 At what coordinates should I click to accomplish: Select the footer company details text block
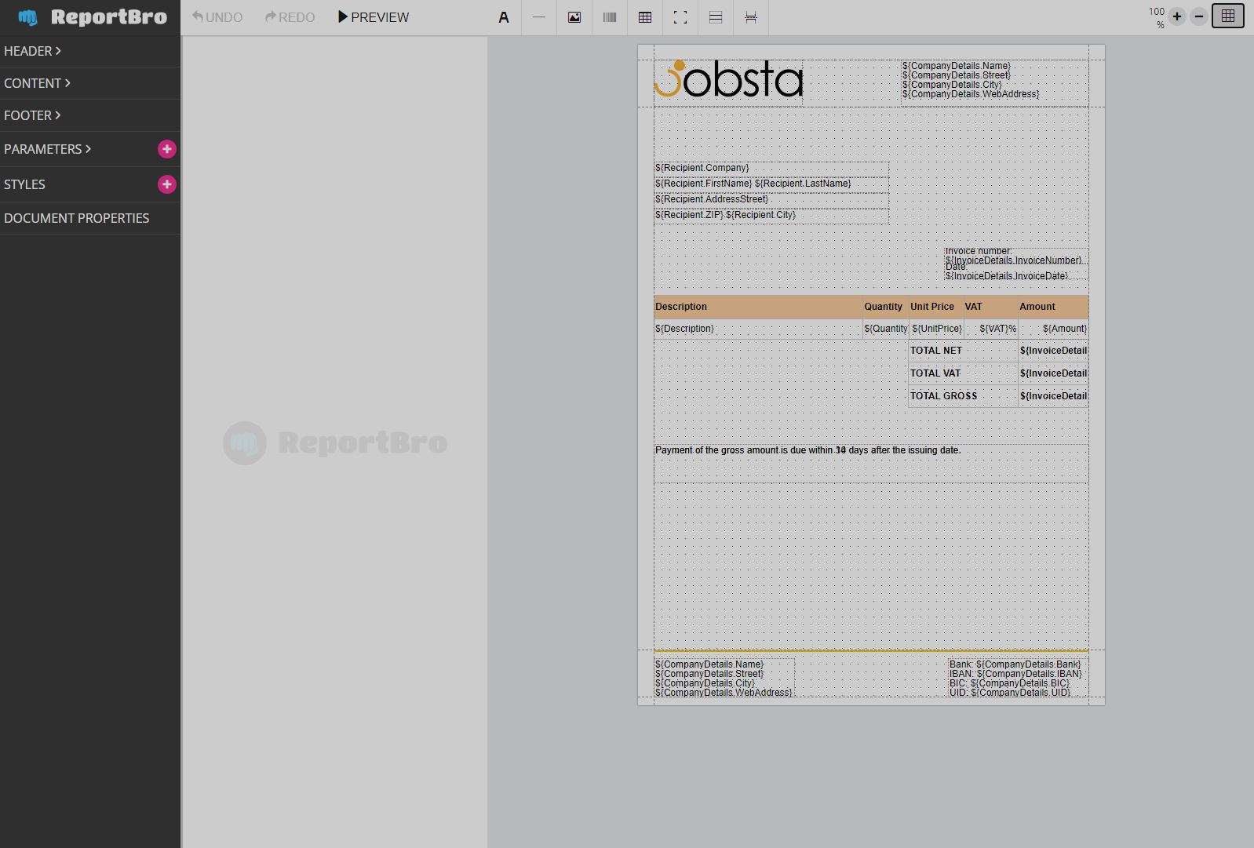click(724, 678)
